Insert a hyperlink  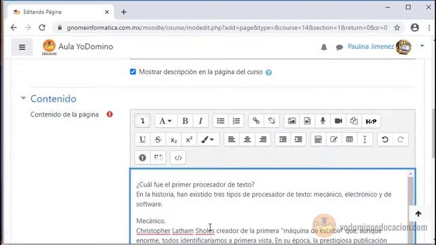[x=256, y=121]
